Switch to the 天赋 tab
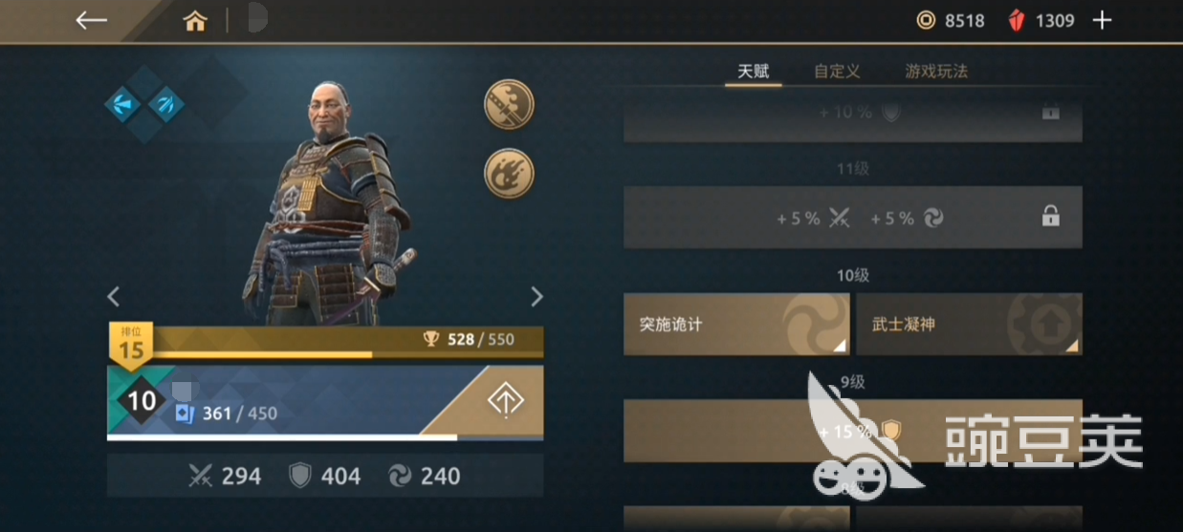1183x532 pixels. [x=754, y=72]
